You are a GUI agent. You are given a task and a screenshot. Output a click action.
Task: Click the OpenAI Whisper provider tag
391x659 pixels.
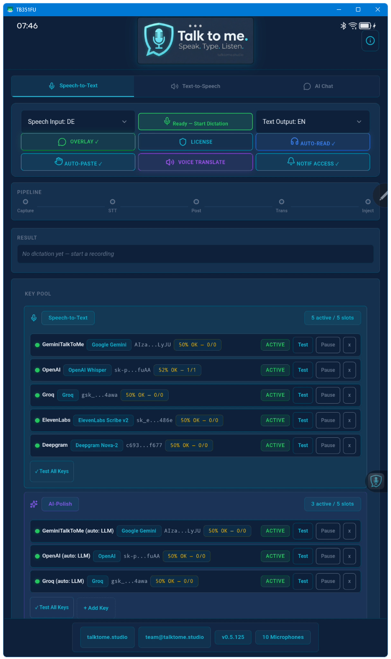[88, 370]
